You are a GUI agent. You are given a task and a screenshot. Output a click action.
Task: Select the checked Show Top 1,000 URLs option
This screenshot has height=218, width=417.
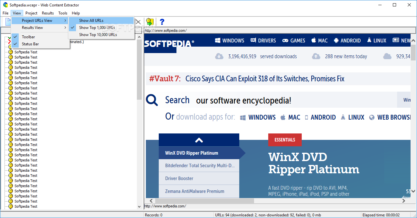(101, 28)
